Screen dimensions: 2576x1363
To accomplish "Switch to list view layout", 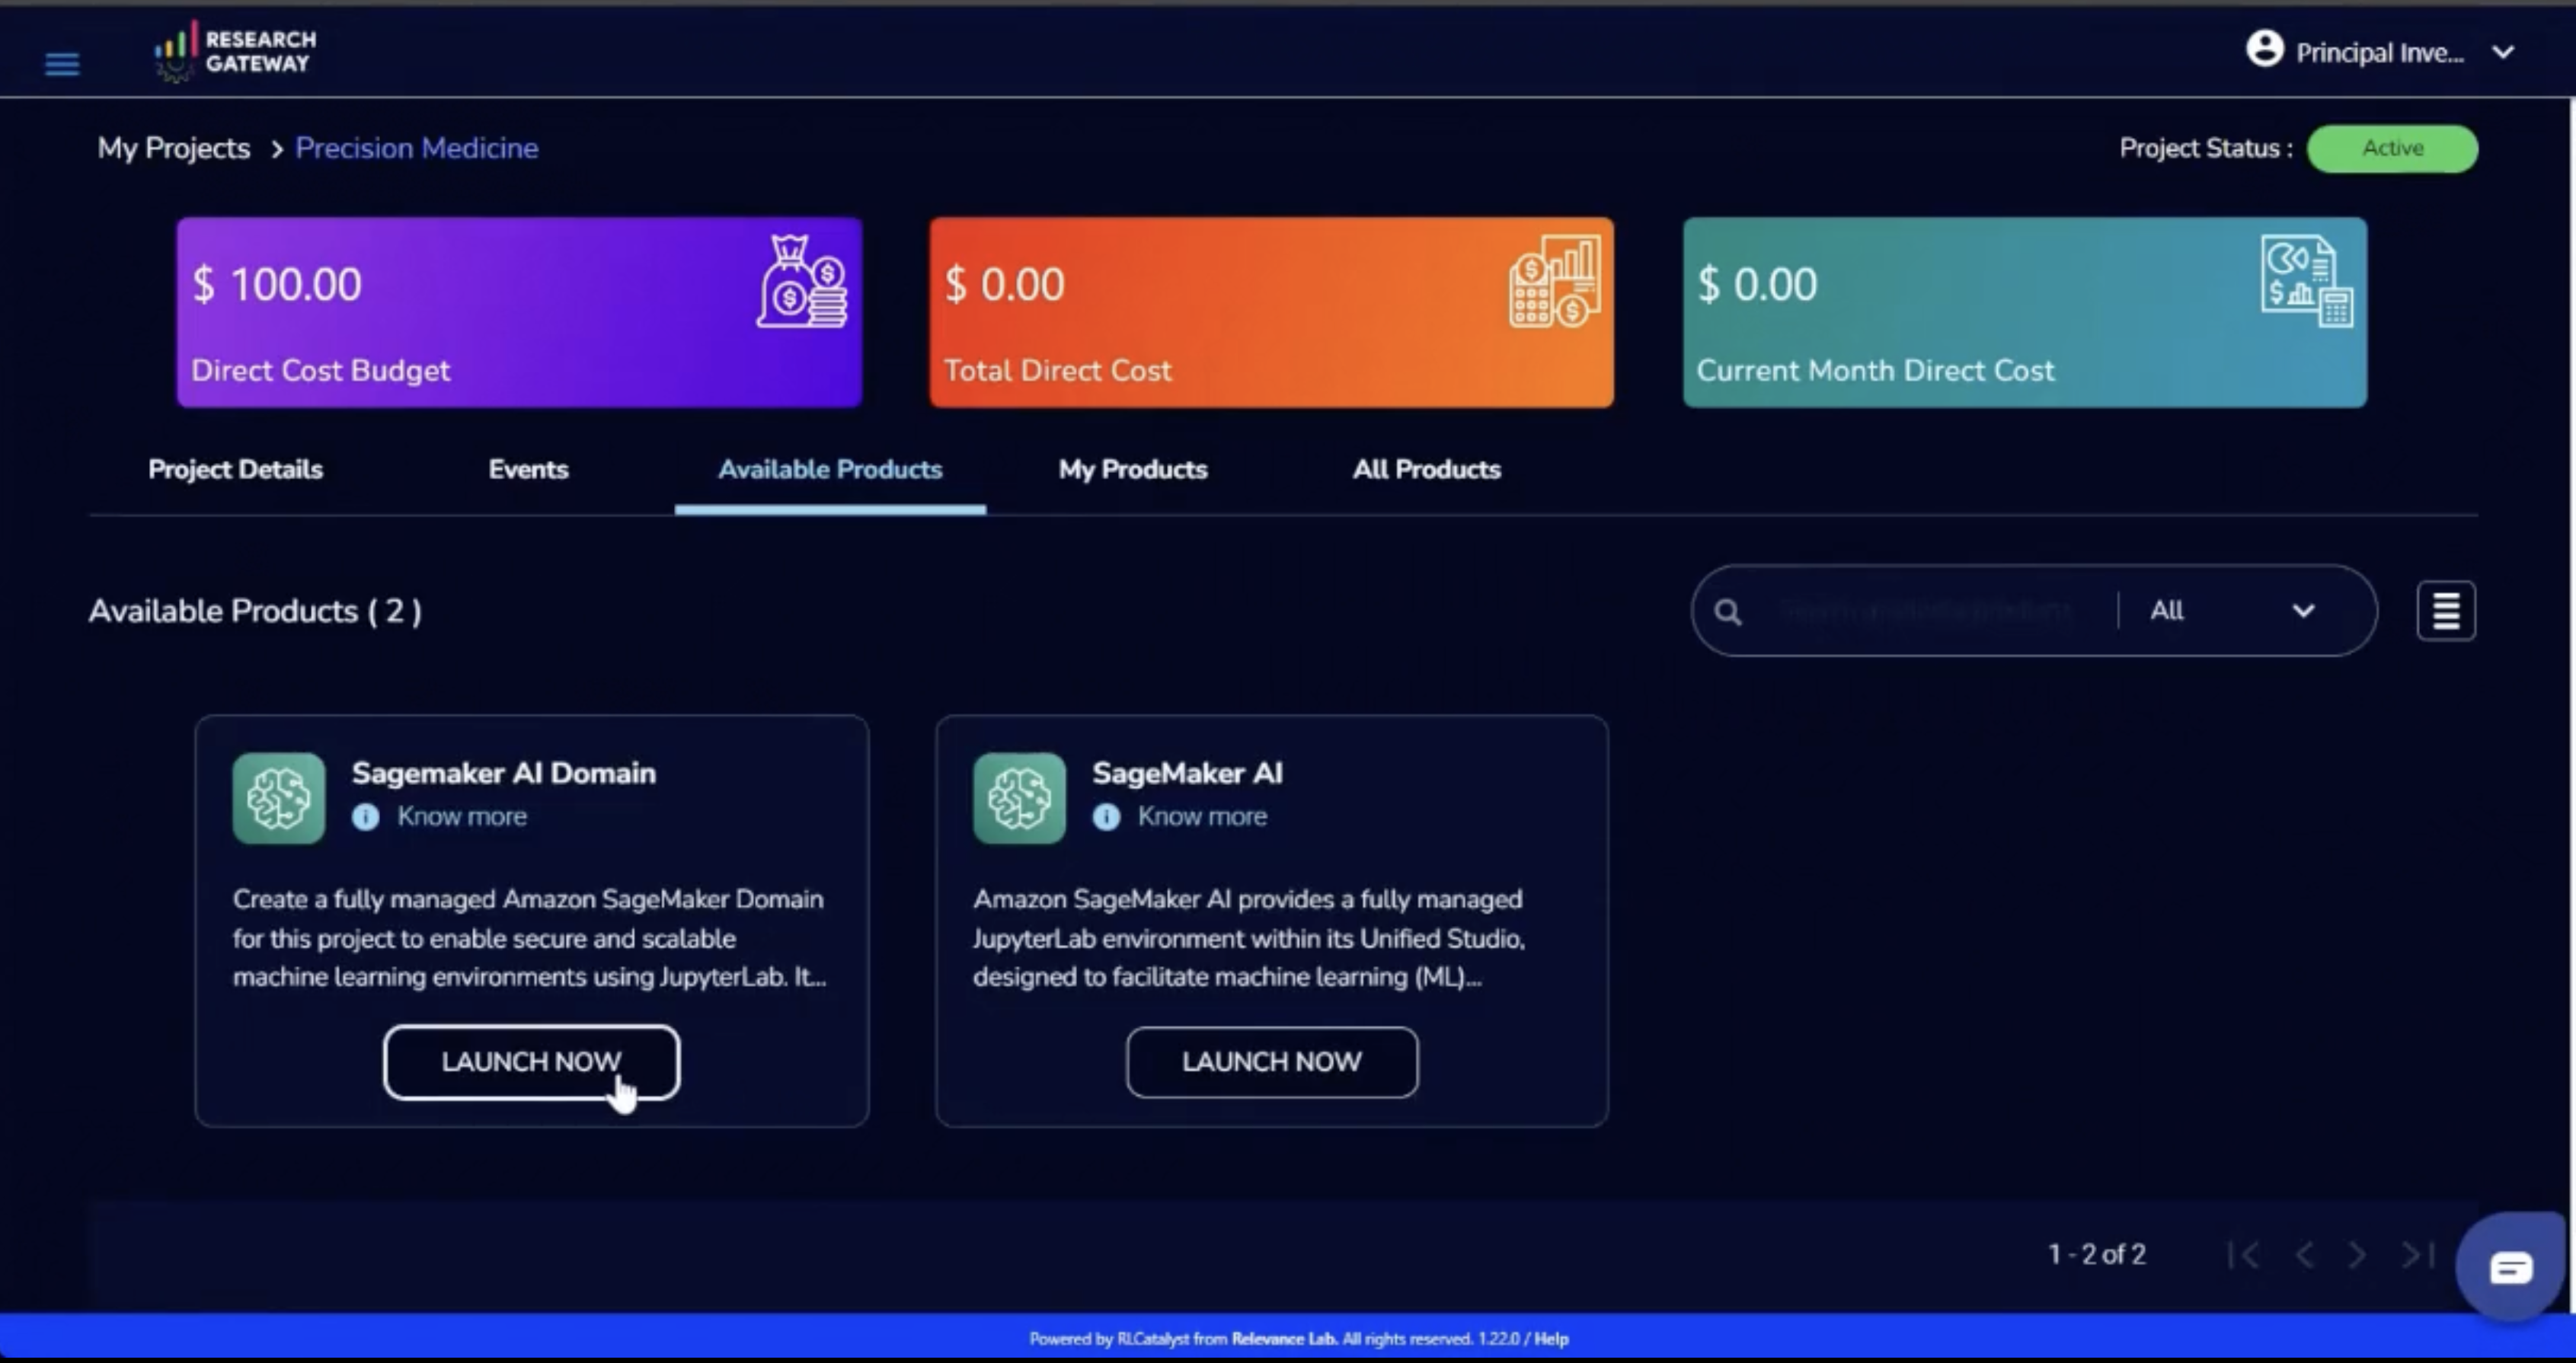I will click(x=2445, y=610).
